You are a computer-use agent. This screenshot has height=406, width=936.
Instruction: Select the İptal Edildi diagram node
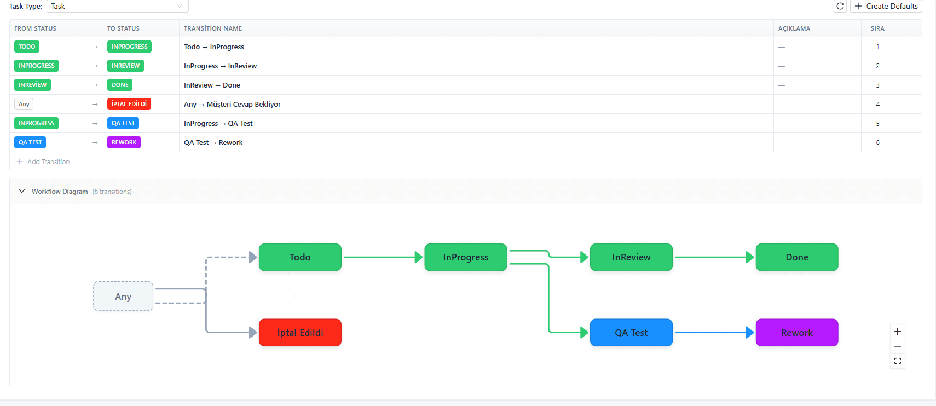[x=300, y=333]
